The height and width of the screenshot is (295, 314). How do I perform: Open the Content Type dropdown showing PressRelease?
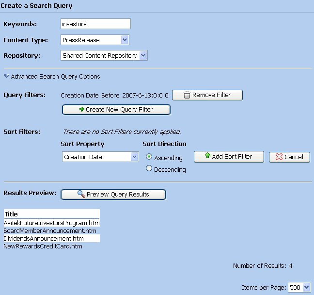(94, 40)
